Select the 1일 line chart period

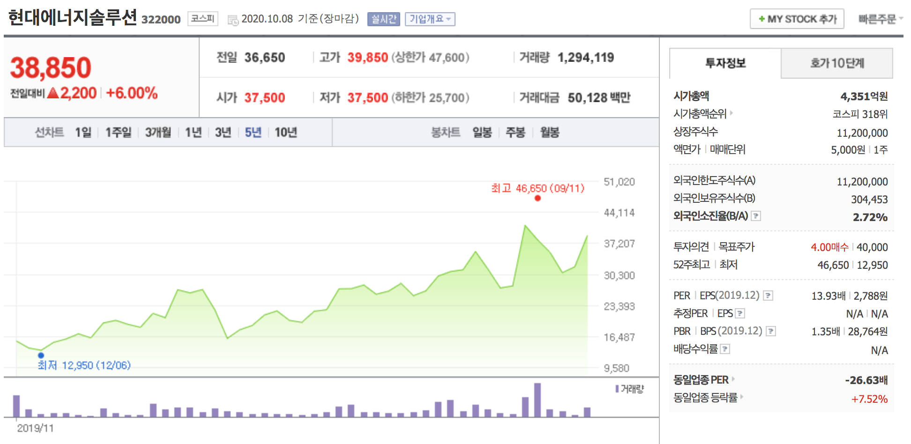83,133
